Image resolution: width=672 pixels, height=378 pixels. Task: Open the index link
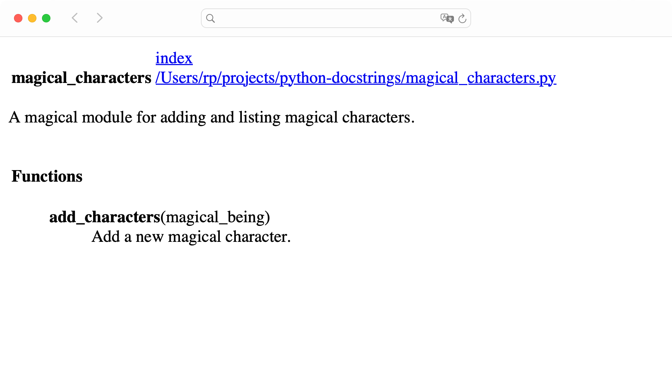click(x=174, y=58)
